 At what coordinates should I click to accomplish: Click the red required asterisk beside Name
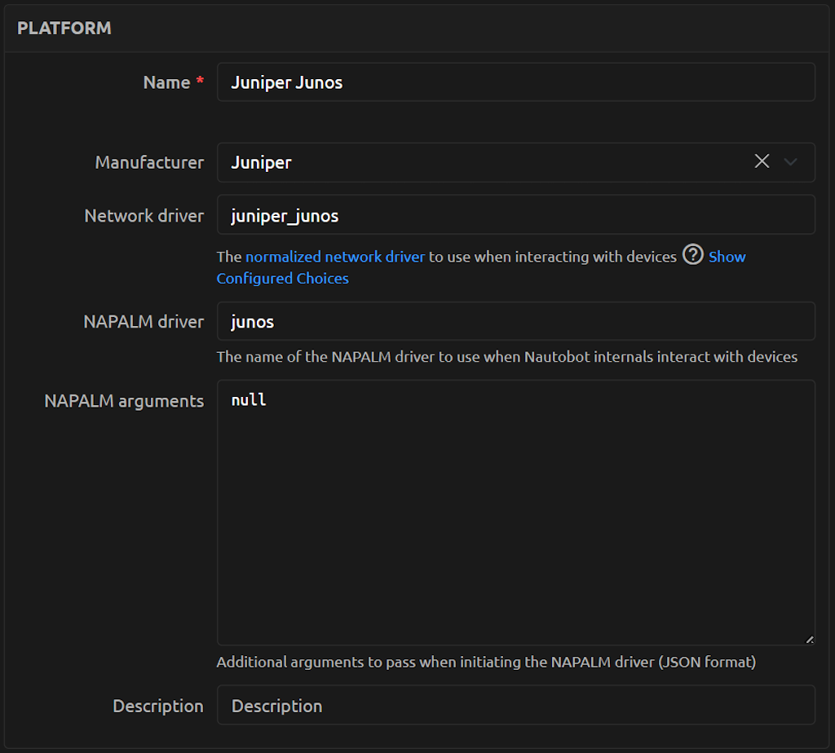coord(199,80)
